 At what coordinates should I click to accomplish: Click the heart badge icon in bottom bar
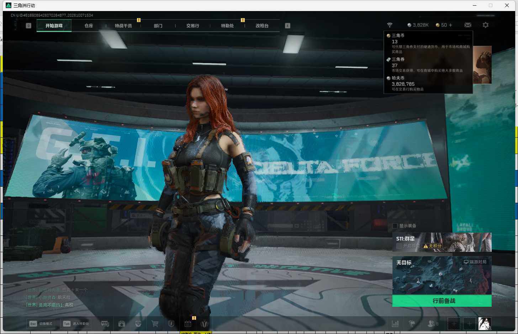[138, 323]
